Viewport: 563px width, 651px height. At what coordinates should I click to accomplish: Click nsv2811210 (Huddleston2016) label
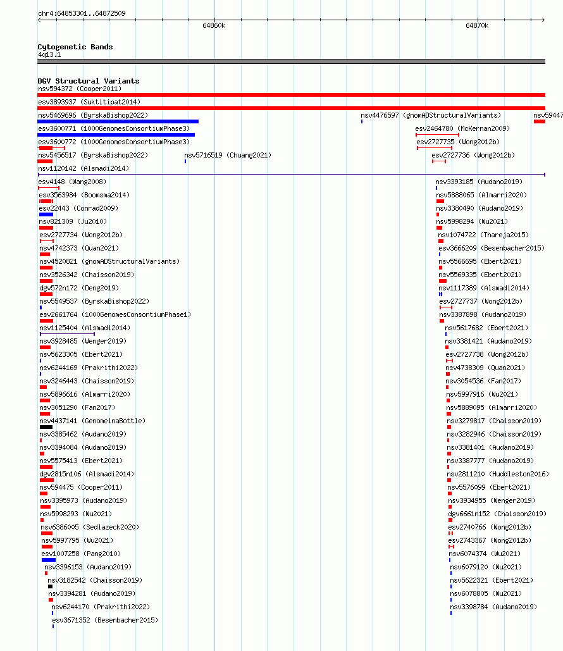[x=498, y=474]
